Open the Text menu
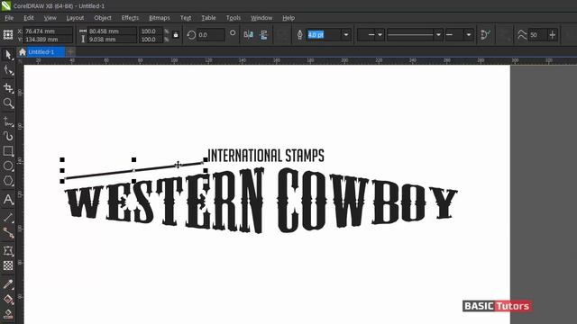 click(186, 18)
